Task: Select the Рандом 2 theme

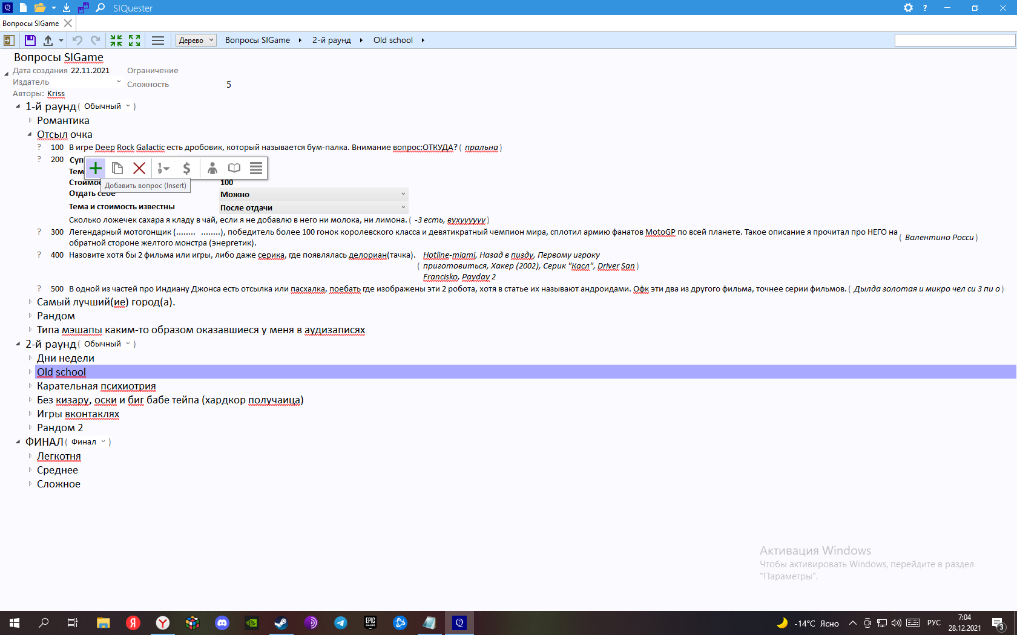Action: (x=60, y=428)
